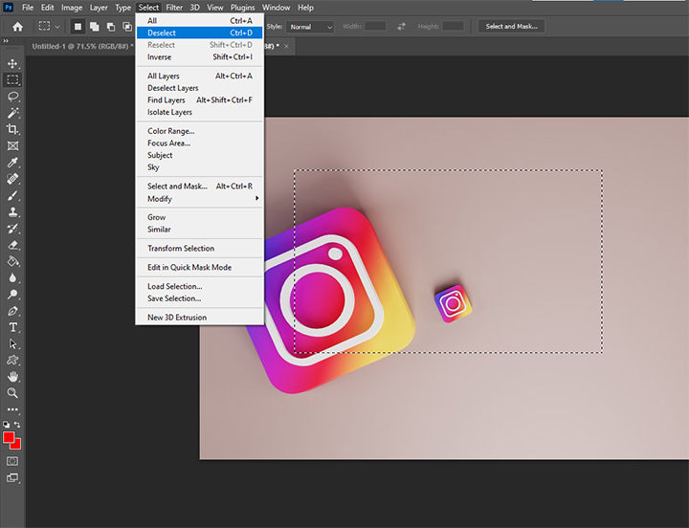Swap width and height values
The width and height of the screenshot is (689, 528).
pos(401,27)
